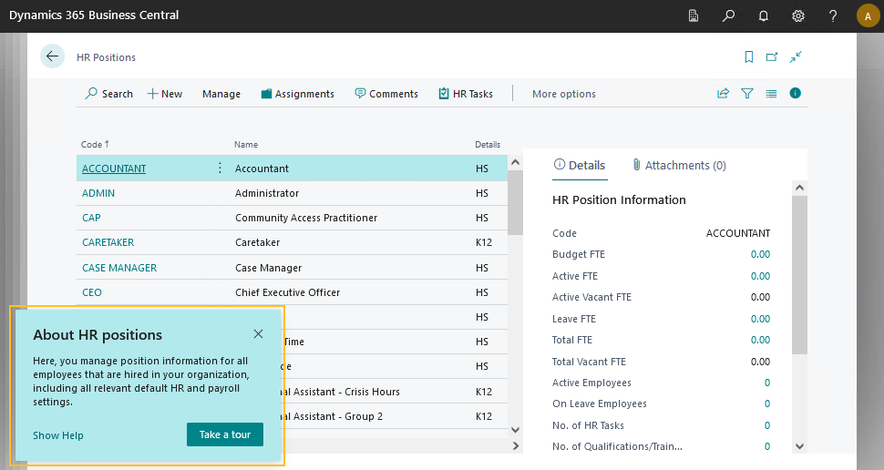Open the search magnifier in top bar
This screenshot has width=884, height=470.
pyautogui.click(x=728, y=15)
